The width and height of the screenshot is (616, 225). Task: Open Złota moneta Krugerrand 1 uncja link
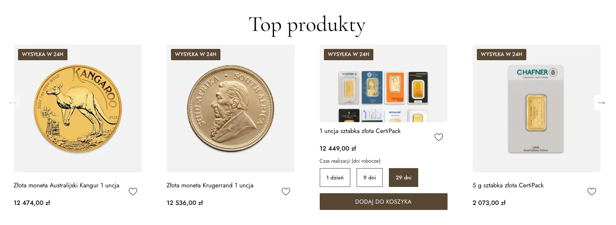(210, 185)
